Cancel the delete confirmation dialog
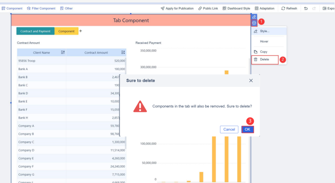The height and width of the screenshot is (183, 335). [x=229, y=129]
